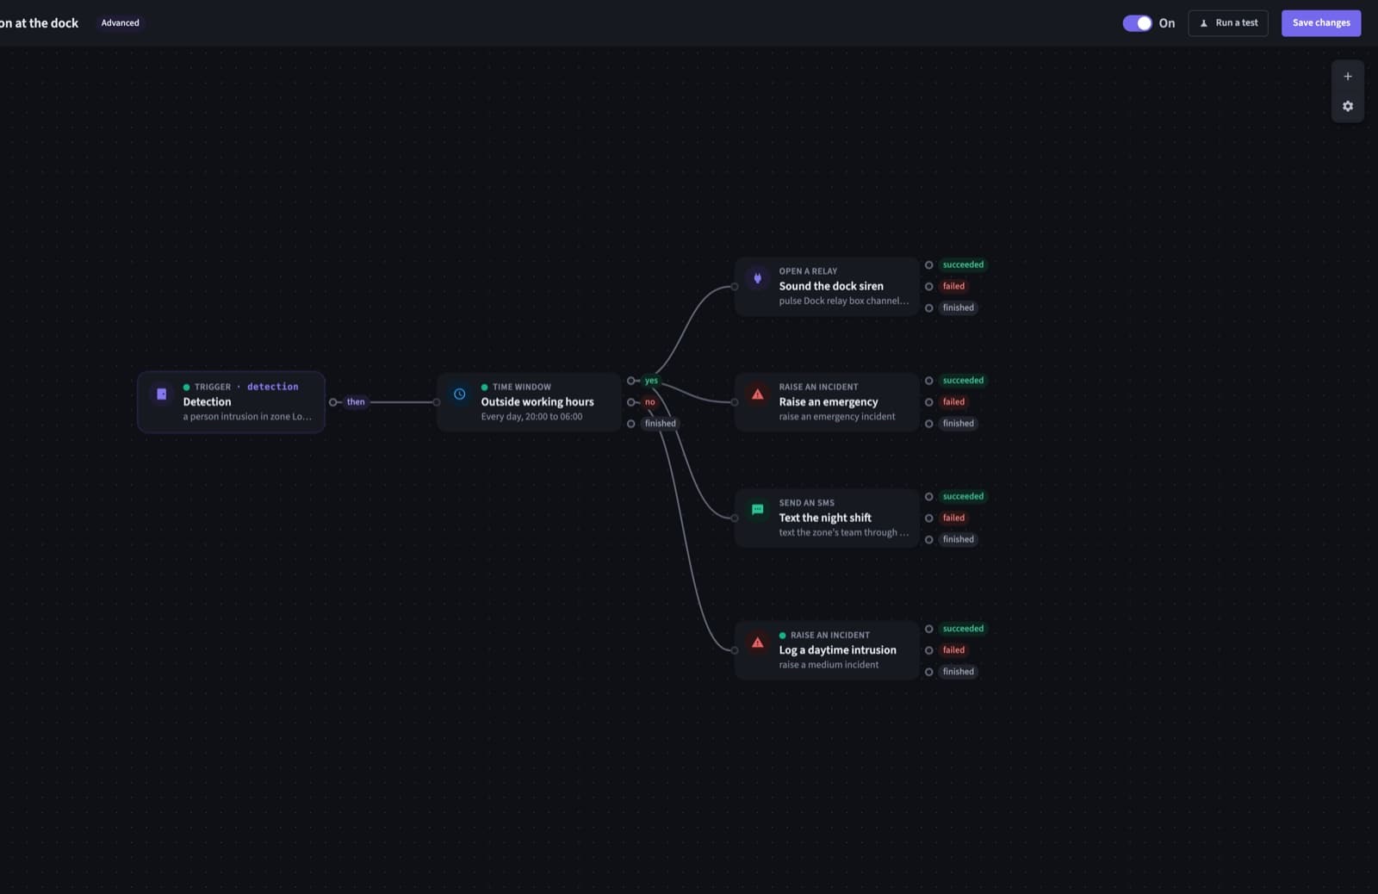Click the purple 'detection' tag on trigger
The image size is (1378, 894).
(x=272, y=387)
